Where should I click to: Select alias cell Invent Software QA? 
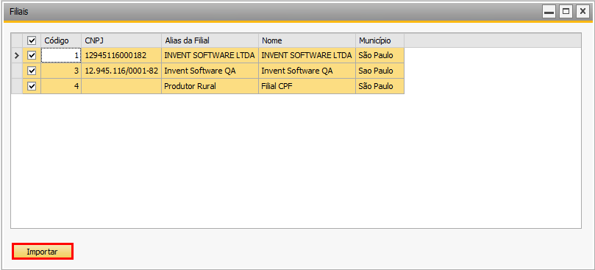(210, 71)
